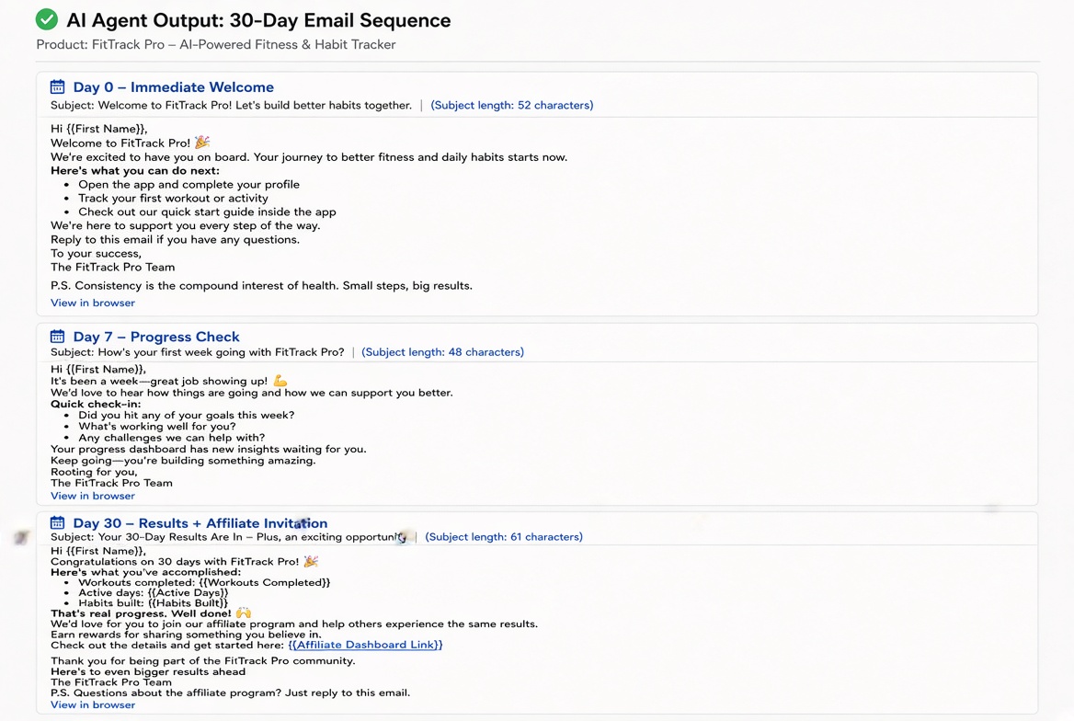Click bullet Track your first workout or activity
The height and width of the screenshot is (721, 1074).
[x=173, y=198]
